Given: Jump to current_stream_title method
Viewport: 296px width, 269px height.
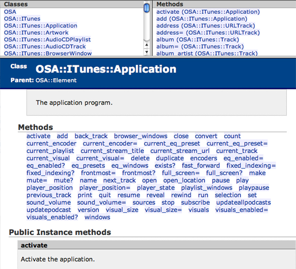Looking at the screenshot, I should 112,151.
